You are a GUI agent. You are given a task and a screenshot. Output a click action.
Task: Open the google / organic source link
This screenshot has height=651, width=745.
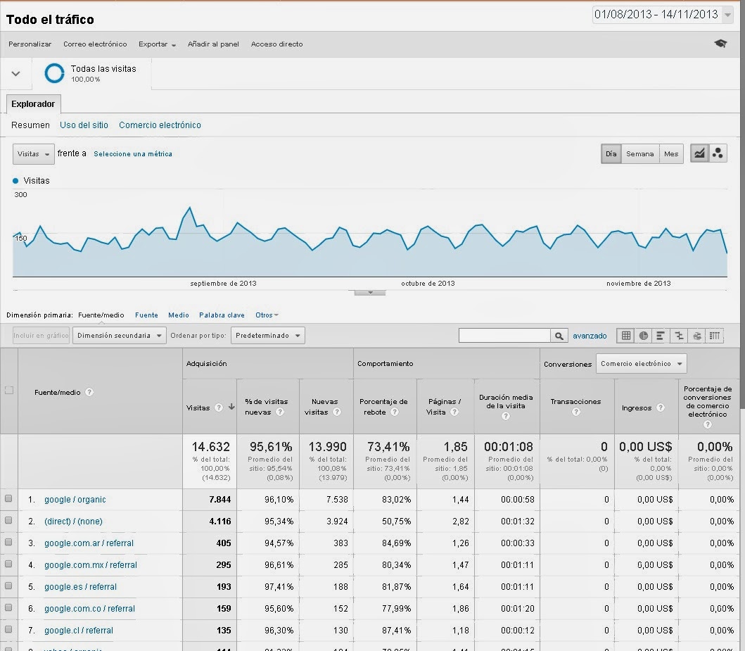pyautogui.click(x=75, y=500)
